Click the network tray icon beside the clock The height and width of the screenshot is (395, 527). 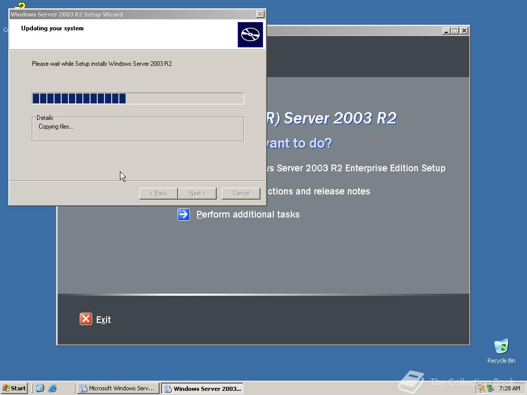(x=490, y=388)
